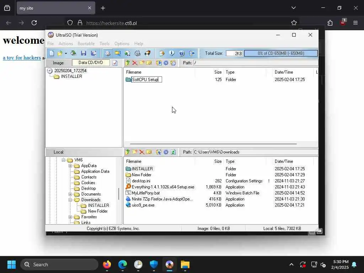Click the Burn CD/DVD Image icon
The image size is (364, 273).
click(x=148, y=53)
